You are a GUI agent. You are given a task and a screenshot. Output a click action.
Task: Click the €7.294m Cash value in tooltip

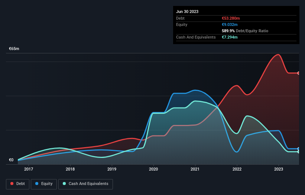230,37
